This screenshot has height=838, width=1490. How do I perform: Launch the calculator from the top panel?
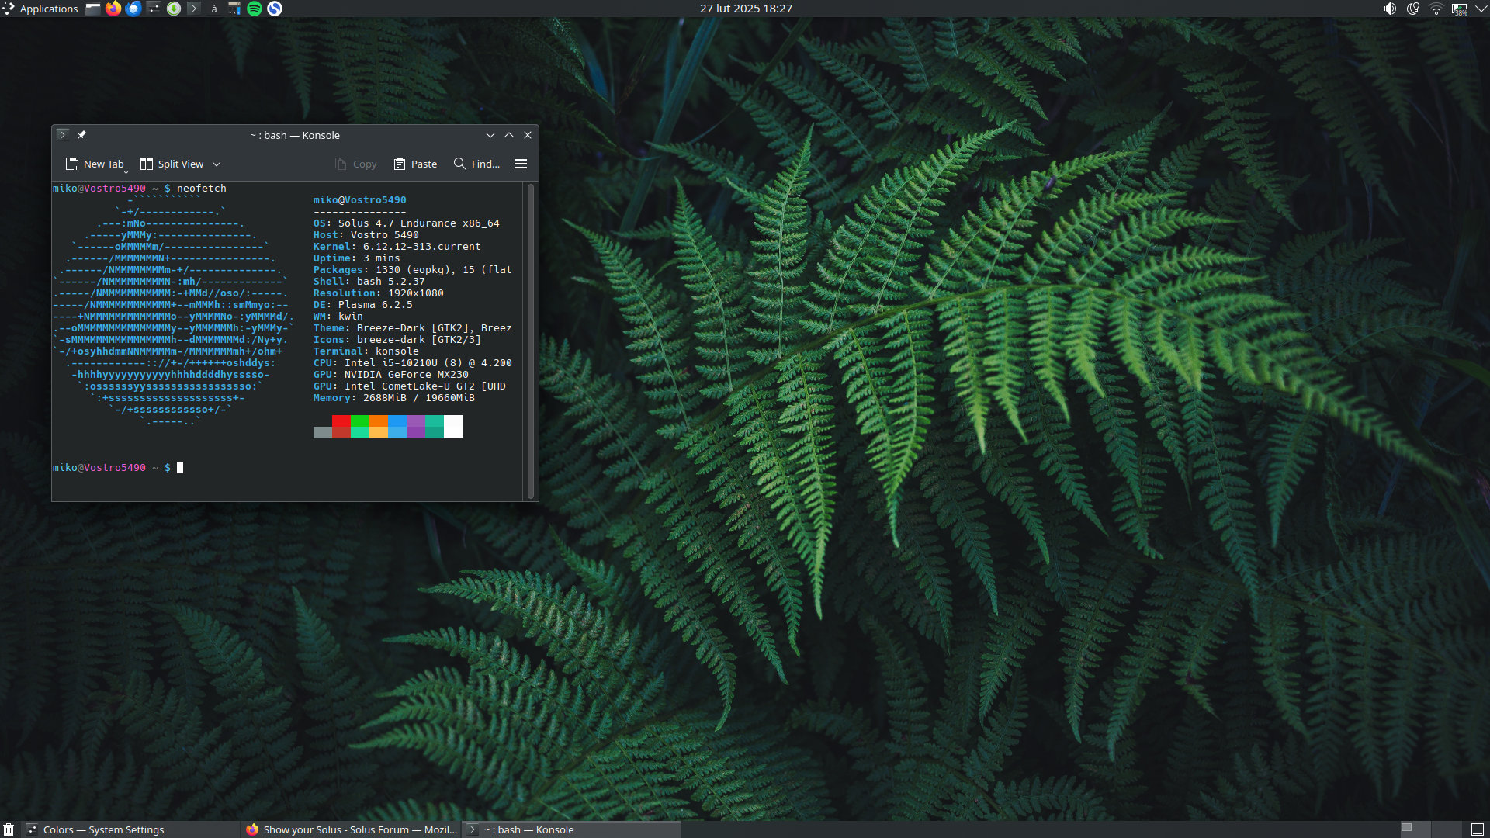pyautogui.click(x=234, y=9)
